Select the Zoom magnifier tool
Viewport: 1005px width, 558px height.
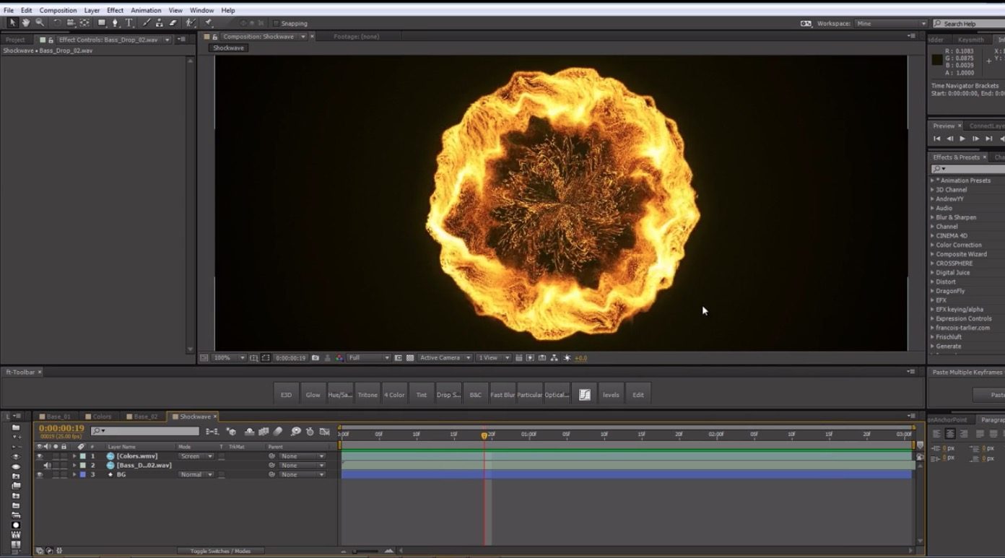click(x=40, y=23)
